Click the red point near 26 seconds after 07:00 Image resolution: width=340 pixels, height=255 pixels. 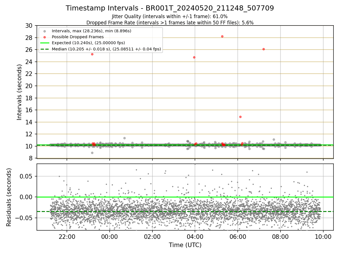[x=263, y=49]
